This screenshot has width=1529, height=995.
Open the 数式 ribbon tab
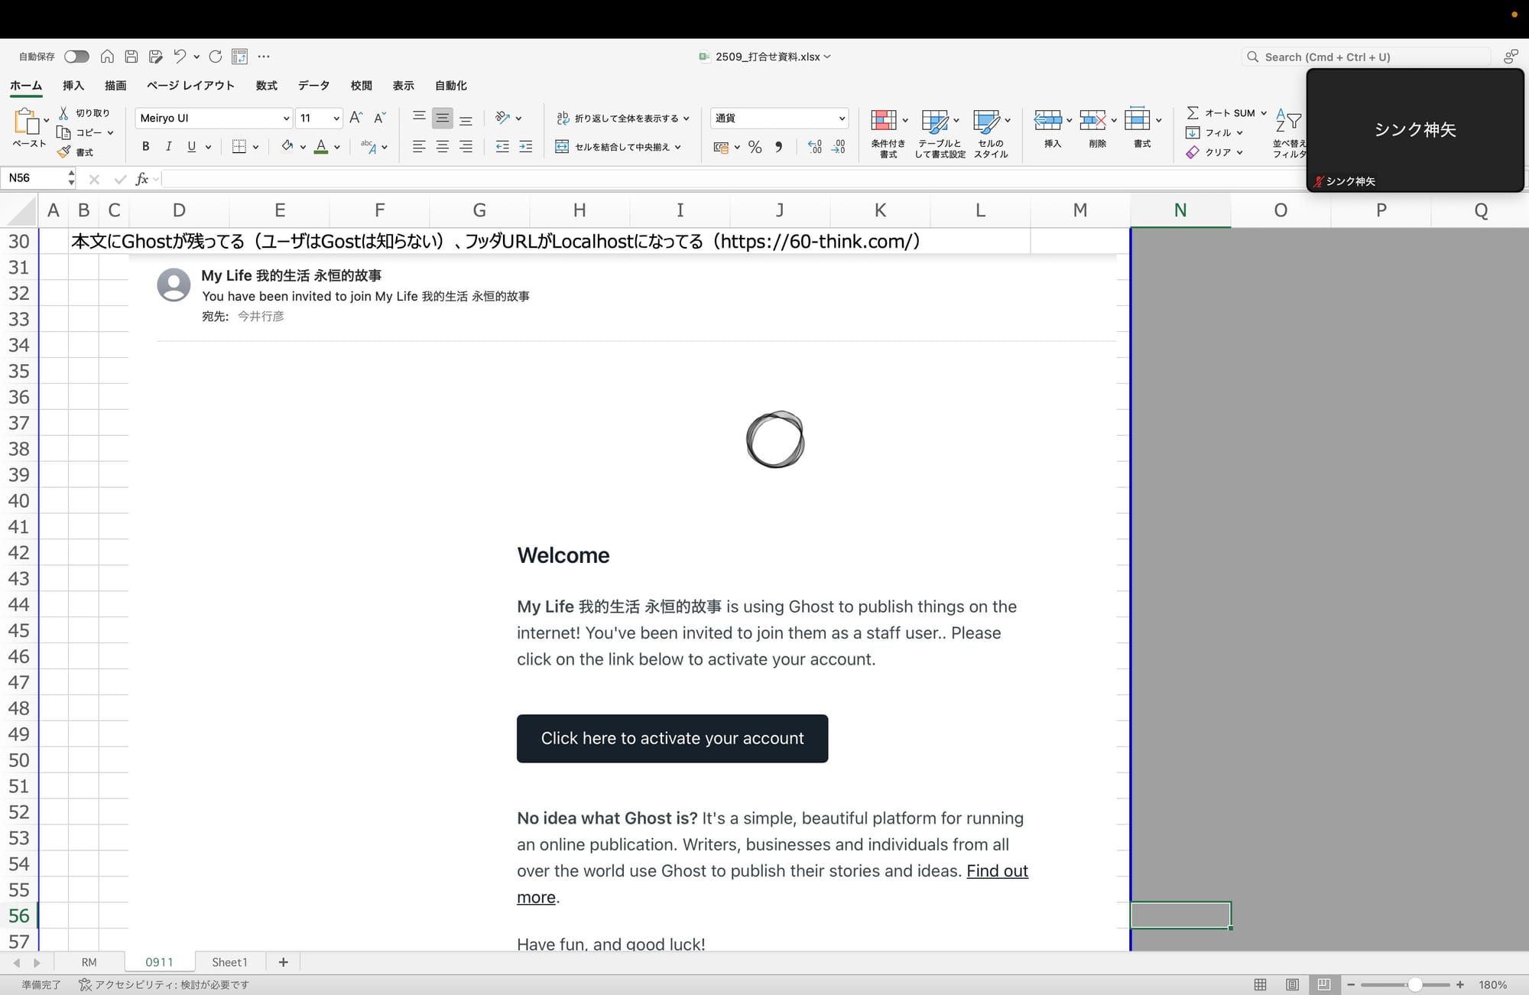pyautogui.click(x=266, y=86)
